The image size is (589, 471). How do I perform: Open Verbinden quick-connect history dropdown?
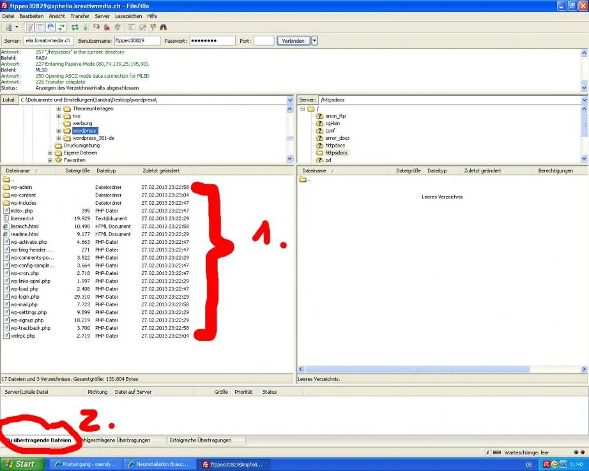(x=315, y=41)
